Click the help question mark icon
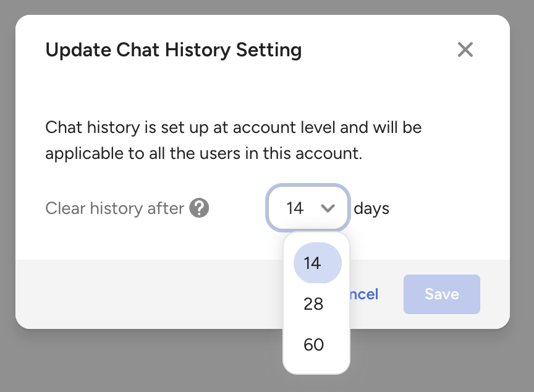Screen dimensions: 534x392 pos(199,208)
